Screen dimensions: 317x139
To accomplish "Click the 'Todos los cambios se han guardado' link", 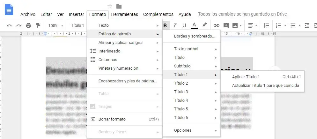I will pos(242,14).
